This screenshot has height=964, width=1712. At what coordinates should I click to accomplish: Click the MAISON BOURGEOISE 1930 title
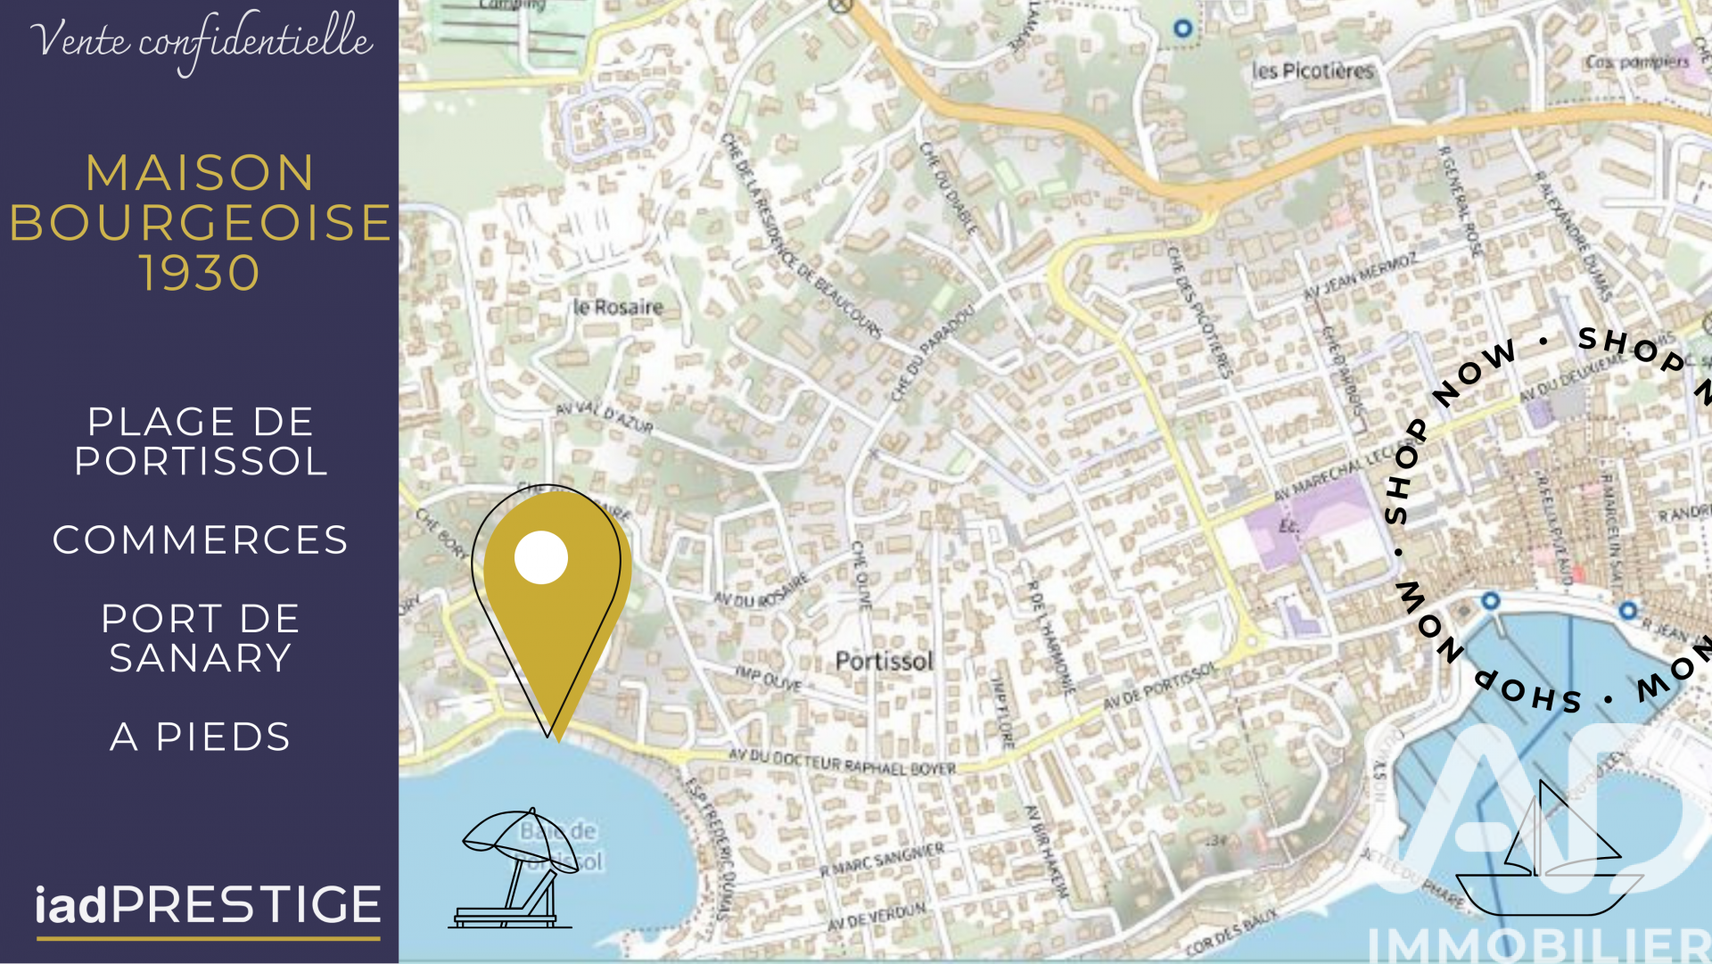(x=200, y=223)
